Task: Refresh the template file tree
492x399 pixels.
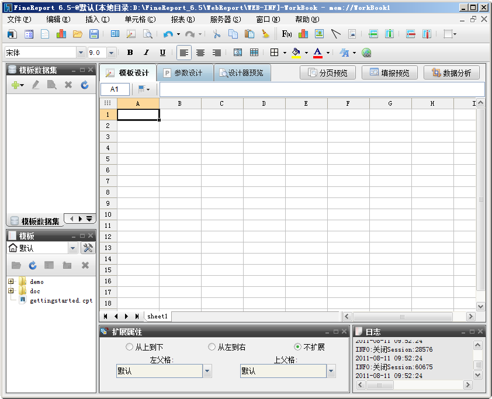Action: tap(33, 265)
